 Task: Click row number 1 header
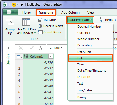click(x=19, y=62)
